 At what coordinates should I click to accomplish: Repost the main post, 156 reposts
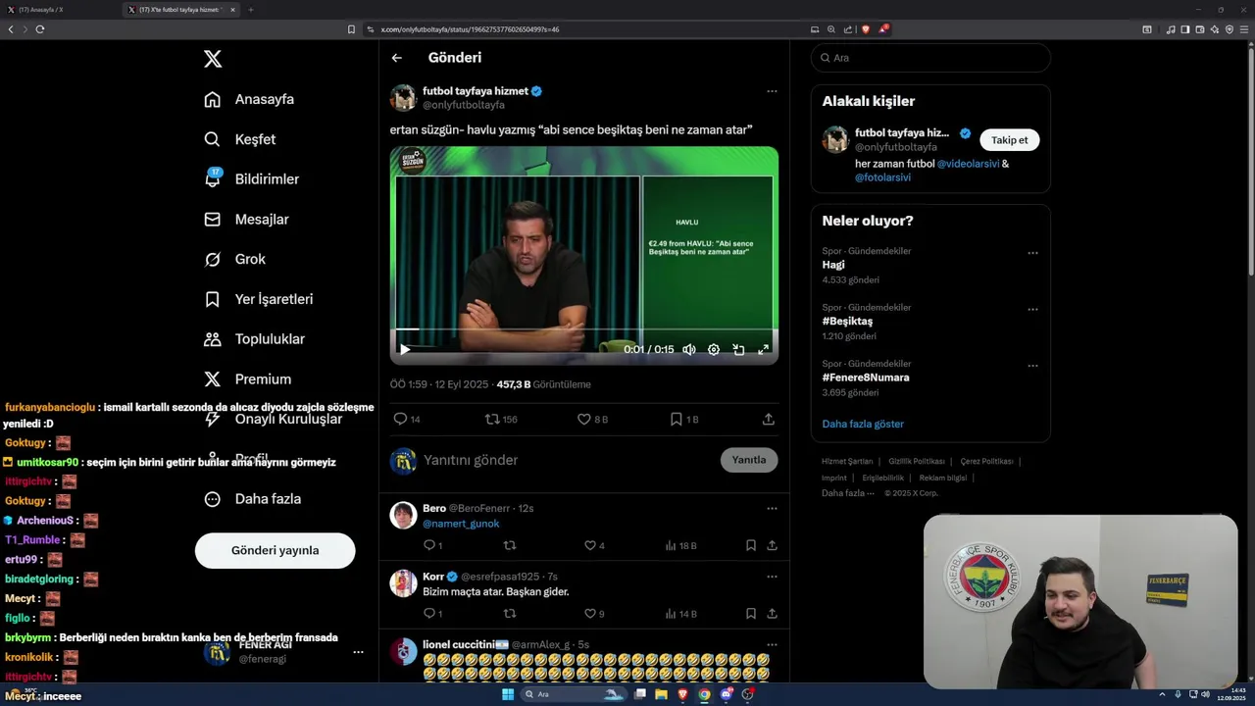501,419
